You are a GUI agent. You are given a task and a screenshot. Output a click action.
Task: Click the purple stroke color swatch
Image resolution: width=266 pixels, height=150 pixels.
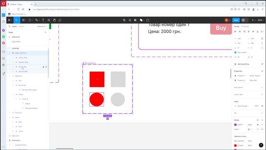pyautogui.click(x=235, y=125)
